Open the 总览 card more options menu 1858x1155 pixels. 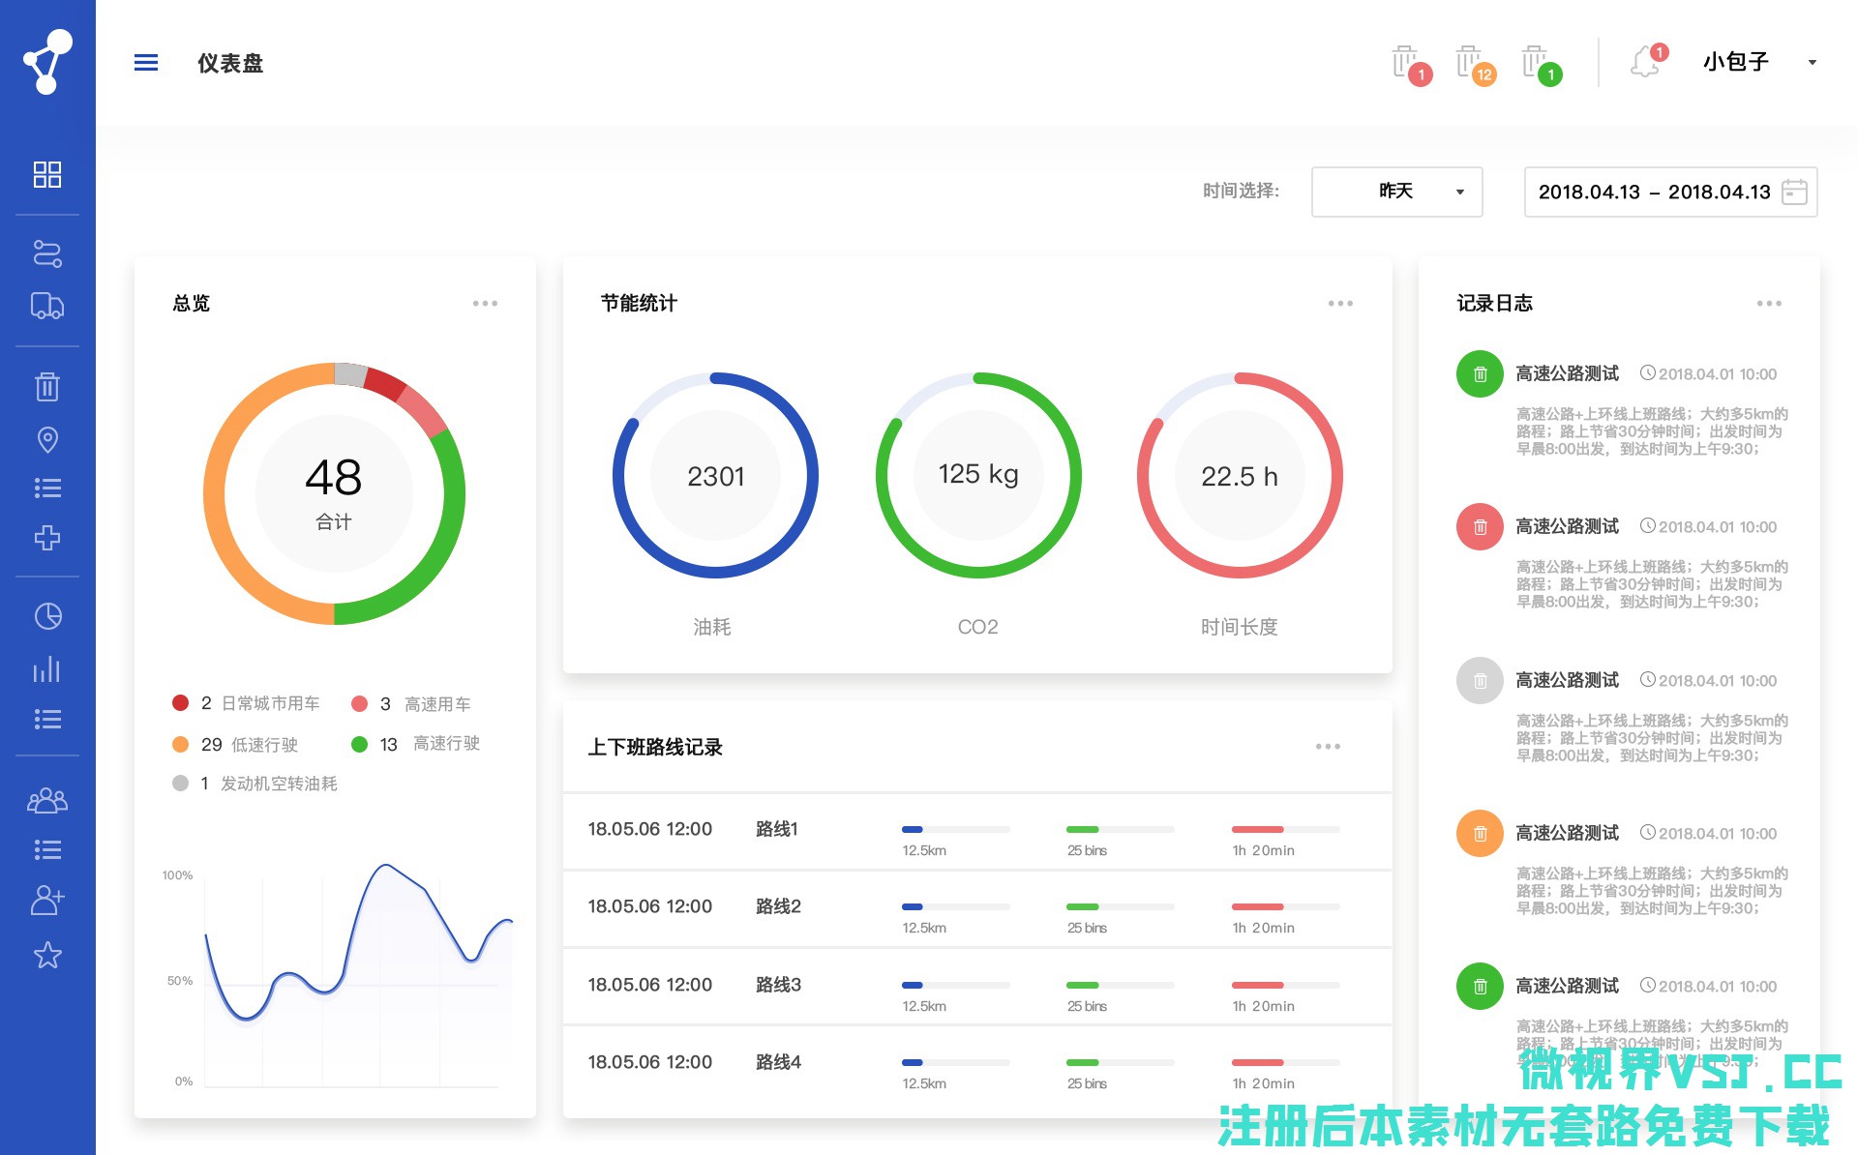485,304
